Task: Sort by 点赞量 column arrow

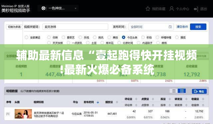Action: tap(153, 99)
